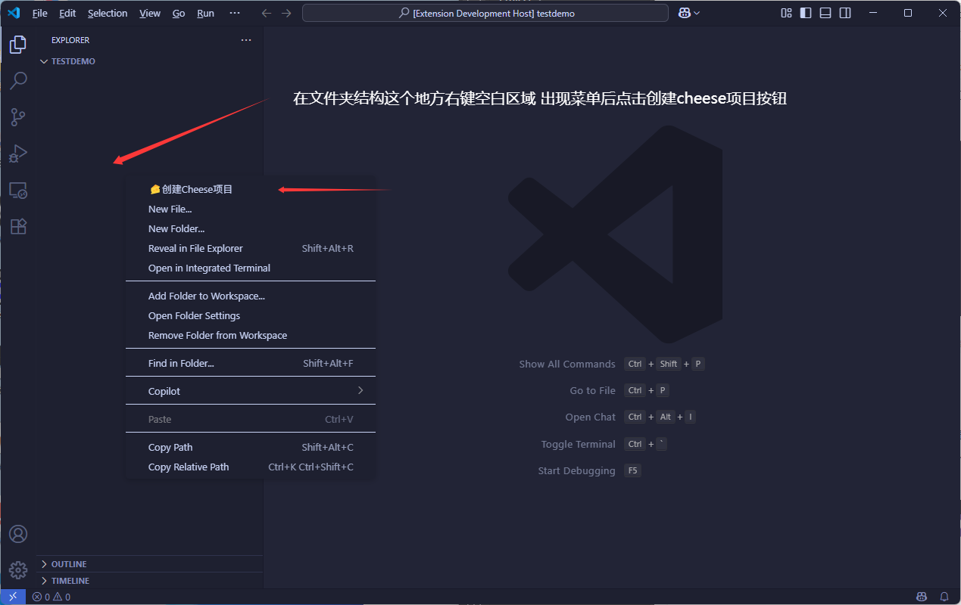
Task: Open the Extensions view icon
Action: point(18,226)
